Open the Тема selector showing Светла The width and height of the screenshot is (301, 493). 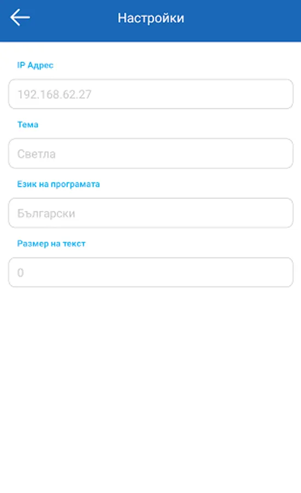(x=151, y=153)
